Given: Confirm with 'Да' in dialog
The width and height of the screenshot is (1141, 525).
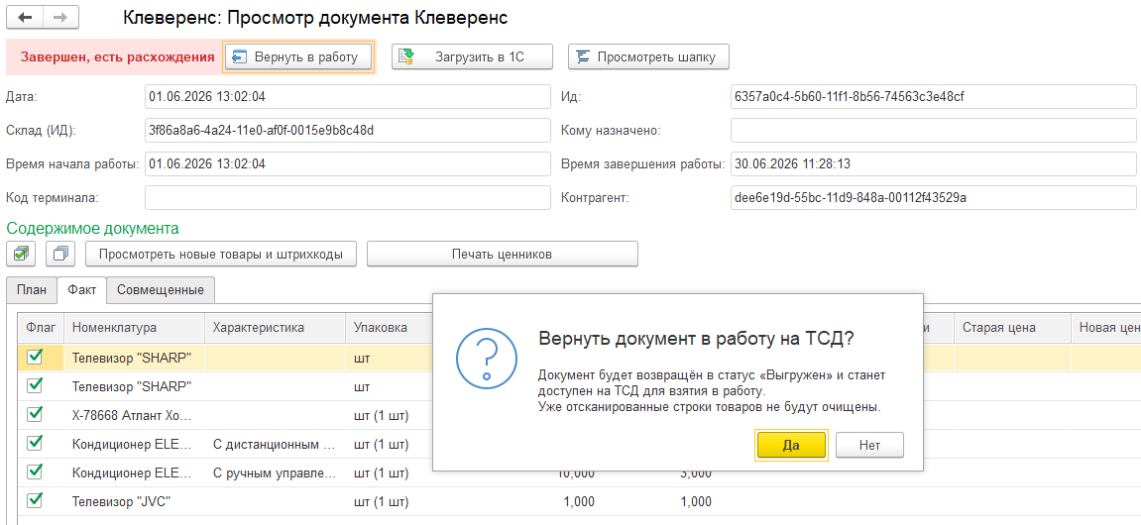Looking at the screenshot, I should [x=792, y=445].
